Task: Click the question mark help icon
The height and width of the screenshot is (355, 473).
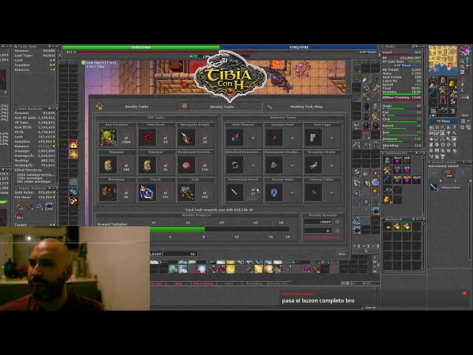Action: (455, 127)
